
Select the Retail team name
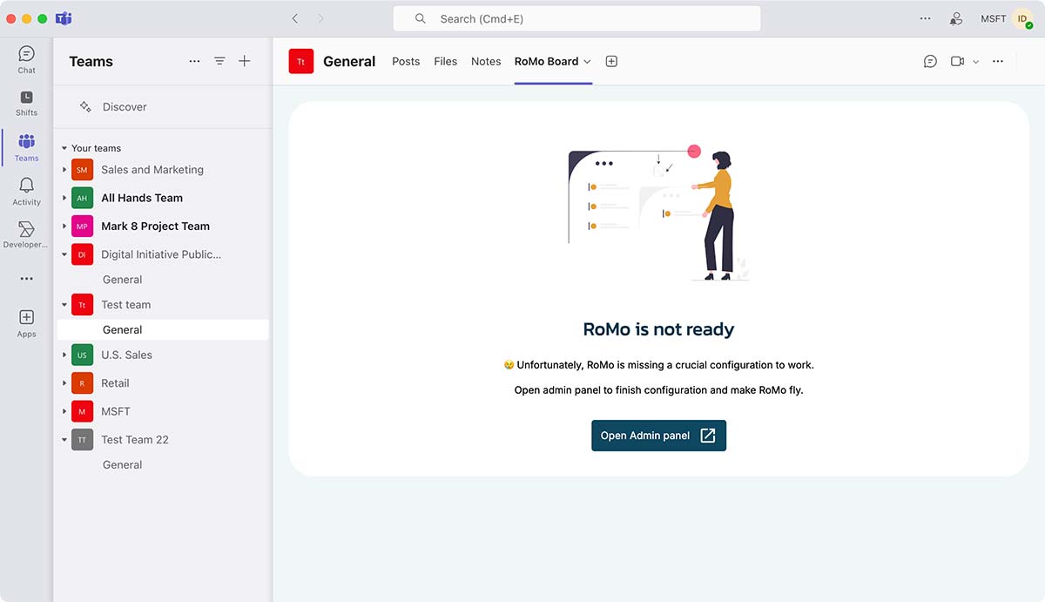pos(115,383)
